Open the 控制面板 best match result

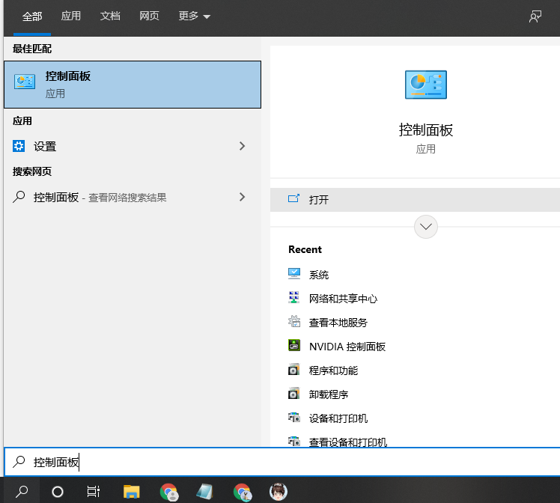tap(132, 84)
